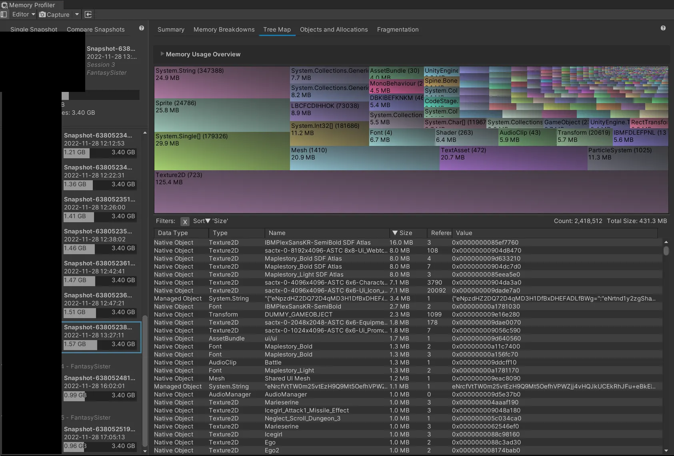
Task: Click the camera Capture icon
Action: 42,14
